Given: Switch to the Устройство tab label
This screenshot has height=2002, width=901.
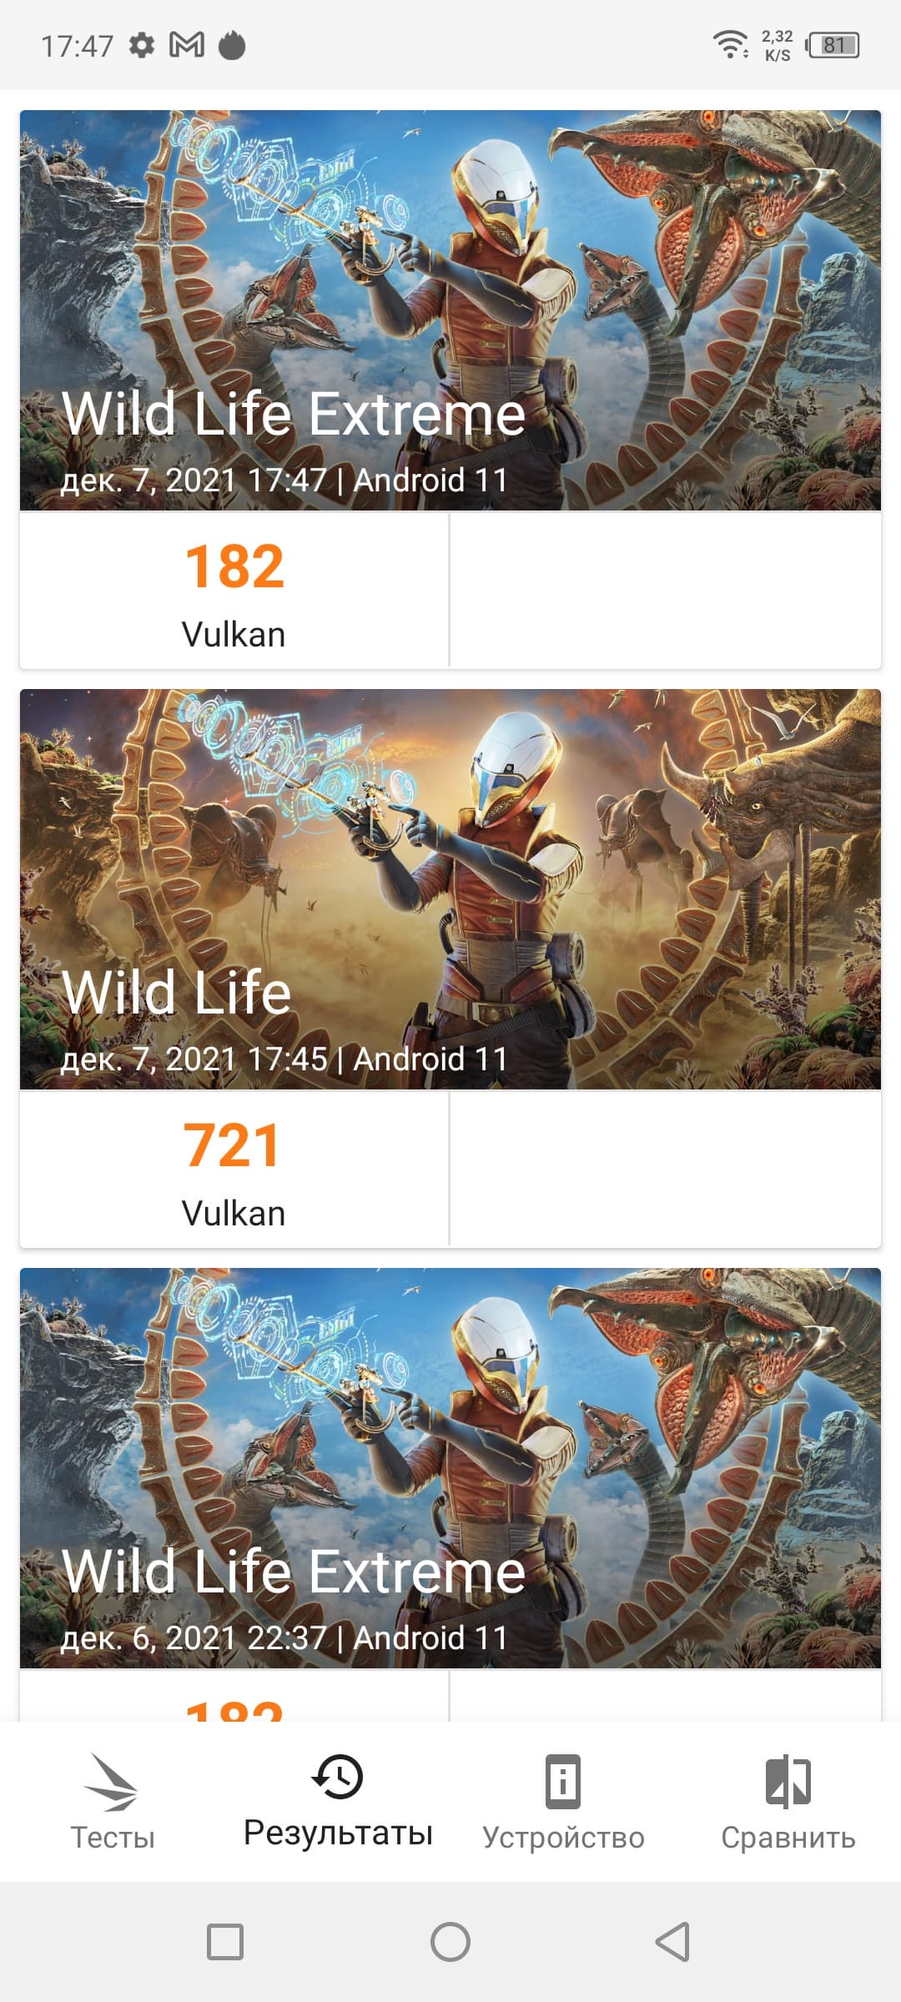Looking at the screenshot, I should coord(563,1838).
